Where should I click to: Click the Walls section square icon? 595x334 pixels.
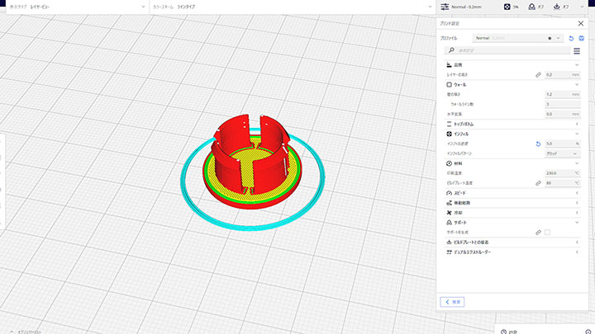(450, 84)
